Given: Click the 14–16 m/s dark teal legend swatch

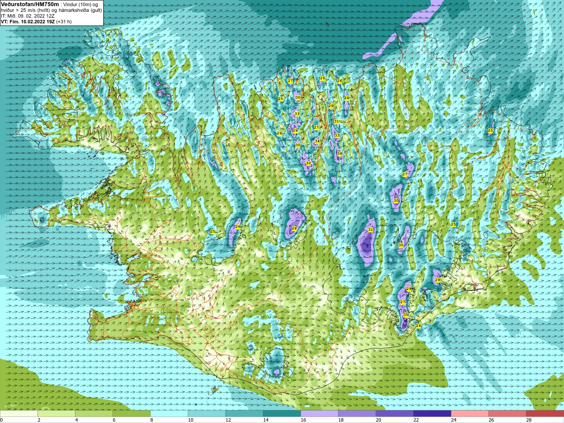Looking at the screenshot, I should (x=282, y=414).
